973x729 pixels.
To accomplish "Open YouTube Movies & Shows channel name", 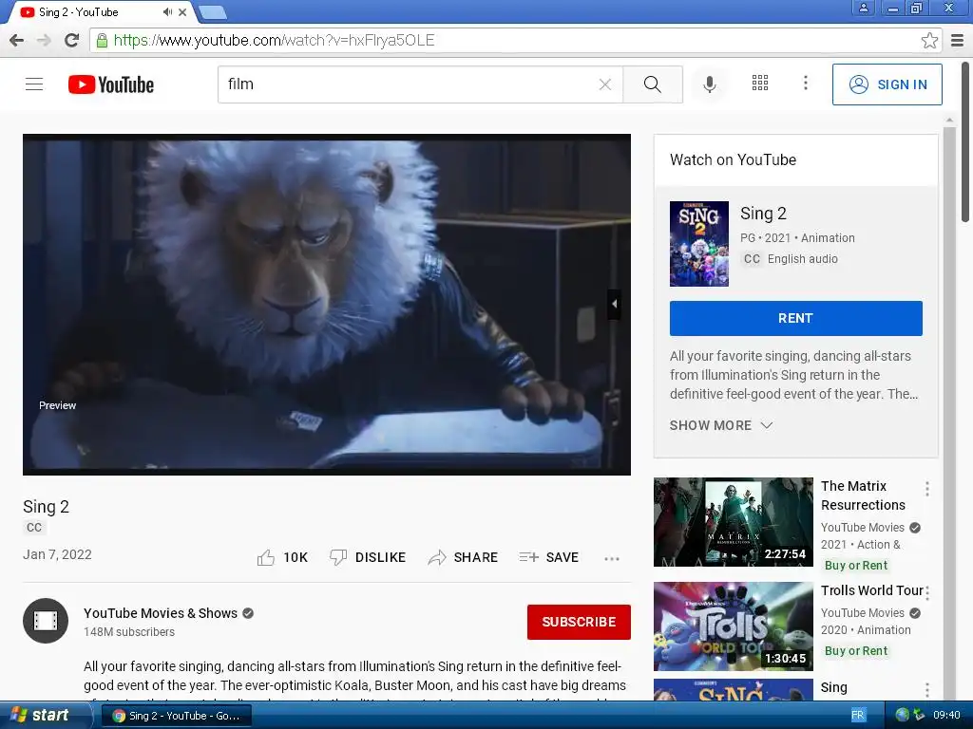I will 161,613.
